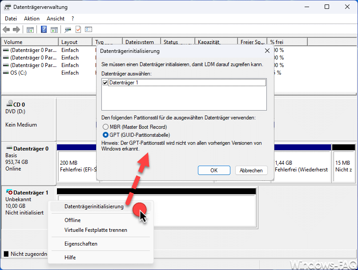358x270 pixels.
Task: Minimize the Datenträgerverwaltung window
Action: click(306, 7)
